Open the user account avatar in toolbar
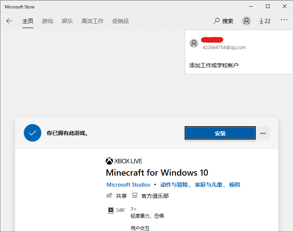This screenshot has width=293, height=232. click(x=247, y=21)
